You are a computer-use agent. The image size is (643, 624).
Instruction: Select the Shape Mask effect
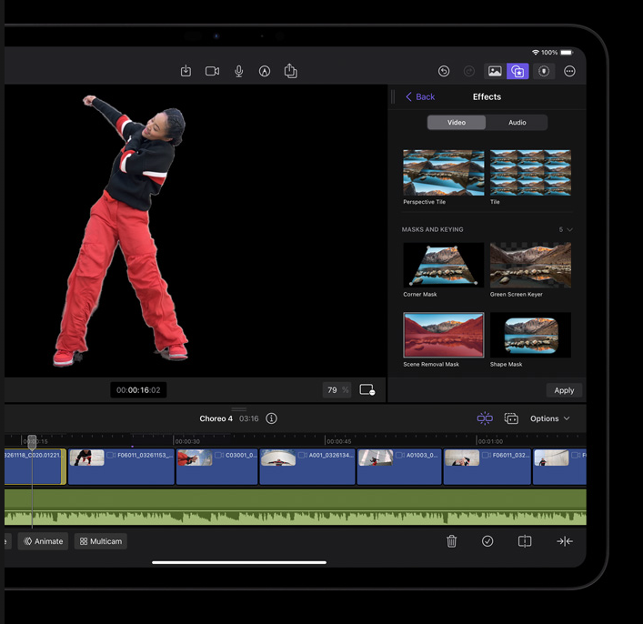coord(530,335)
